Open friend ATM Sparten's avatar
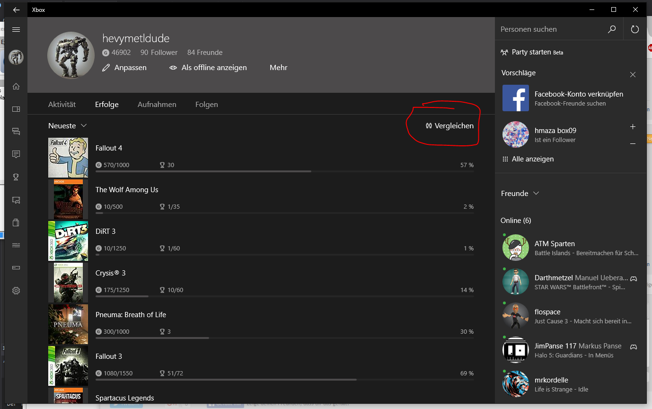This screenshot has height=409, width=652. [x=516, y=248]
